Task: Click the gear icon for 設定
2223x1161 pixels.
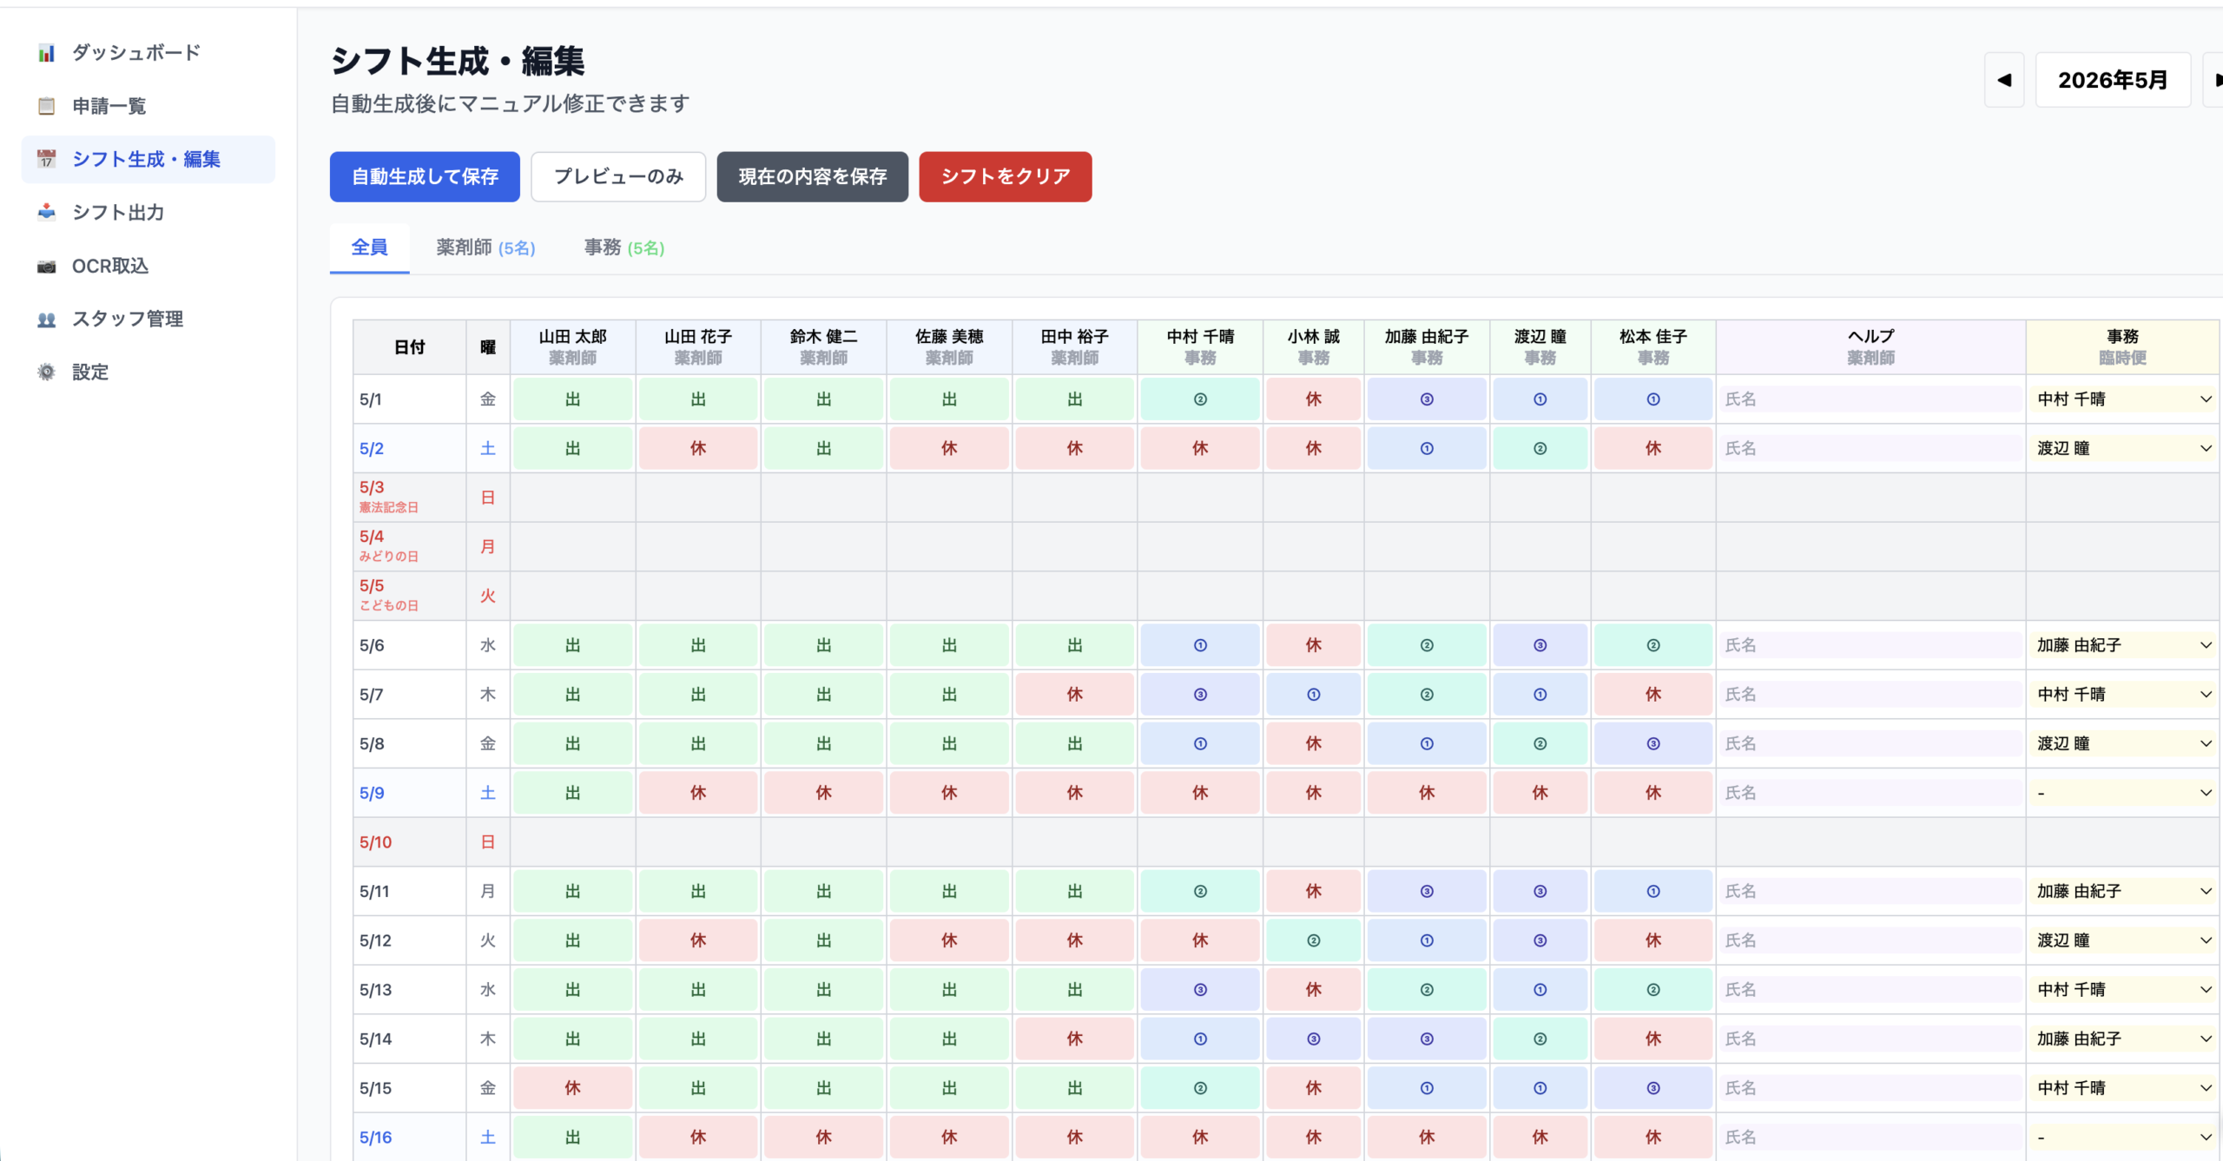Action: click(46, 372)
